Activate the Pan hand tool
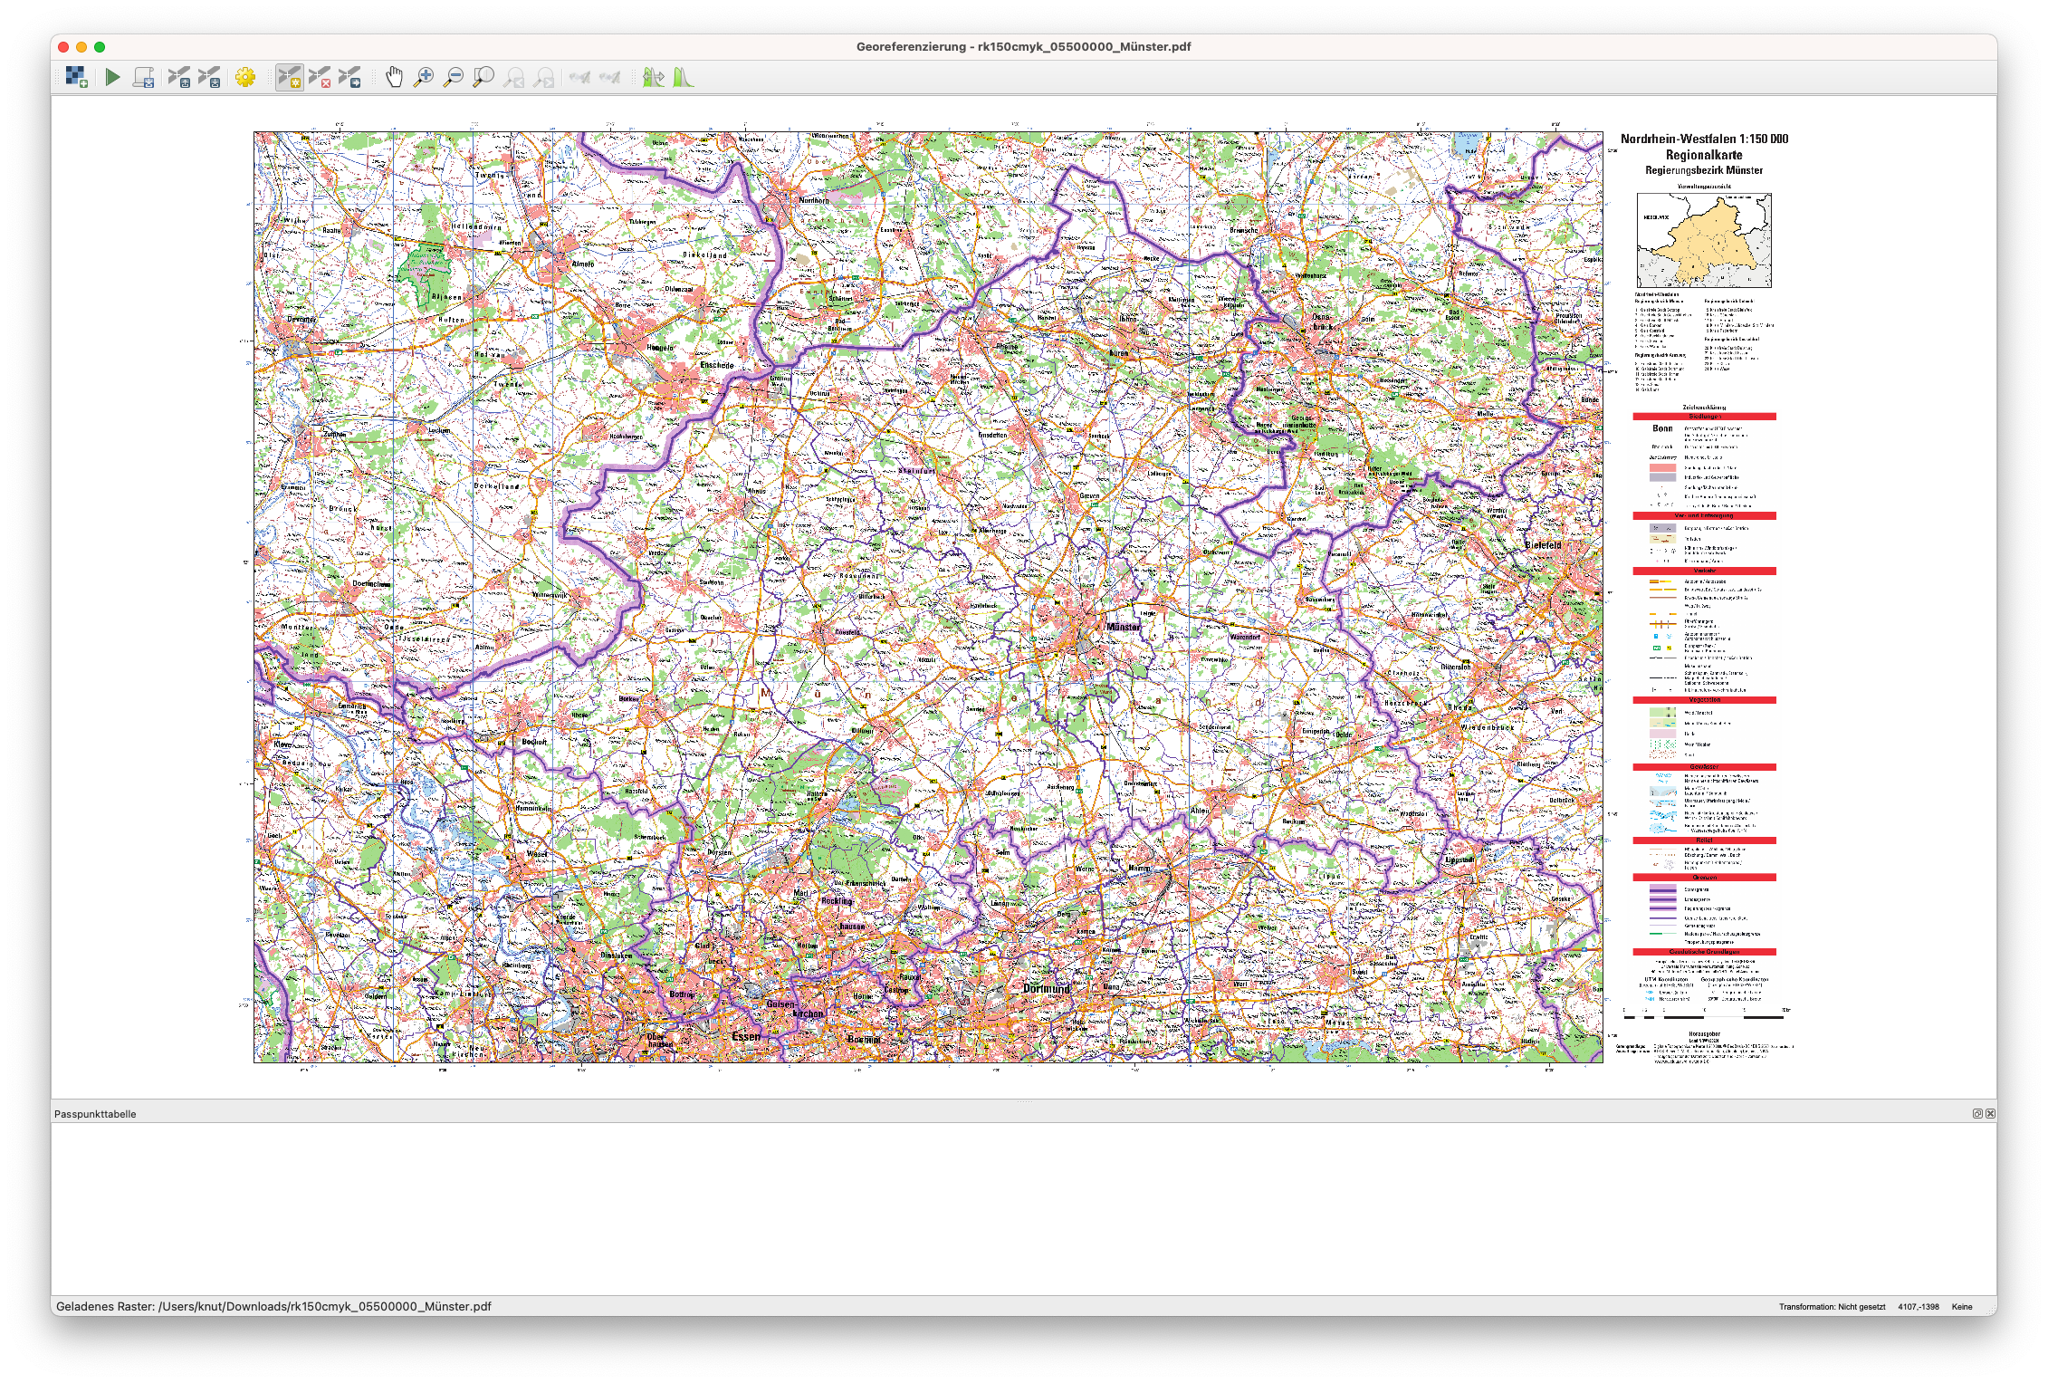Screen dimensions: 2048x1383 (394, 78)
